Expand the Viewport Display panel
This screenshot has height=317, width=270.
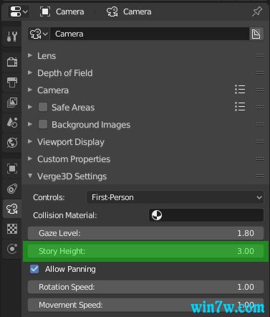(30, 141)
